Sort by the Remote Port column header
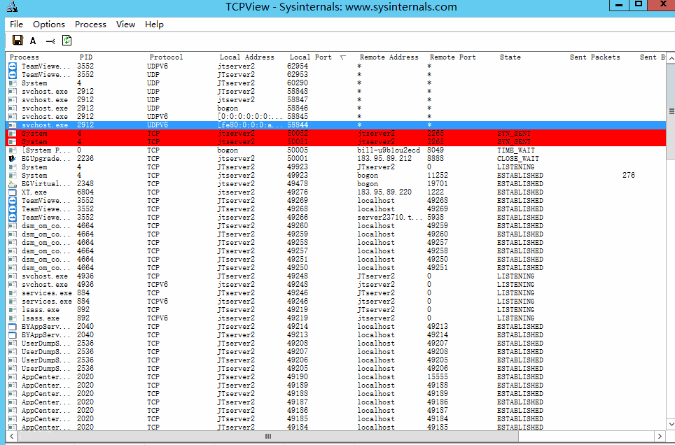The width and height of the screenshot is (675, 445). [x=452, y=57]
